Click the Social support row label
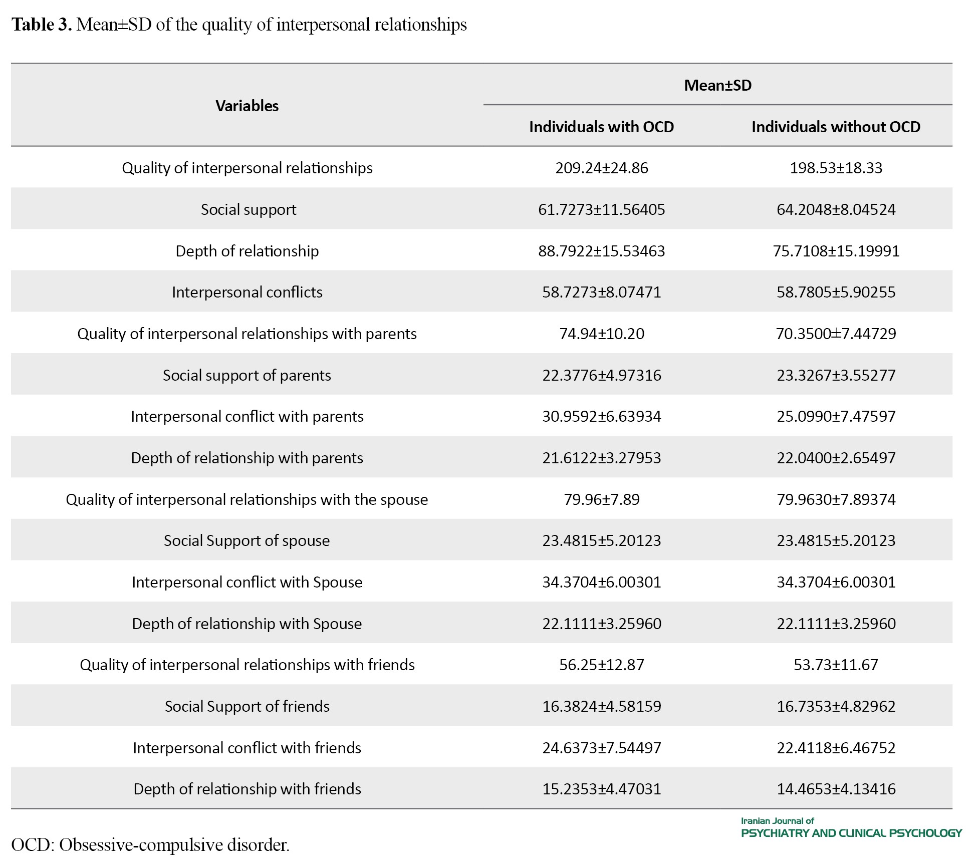This screenshot has width=976, height=867. [249, 209]
